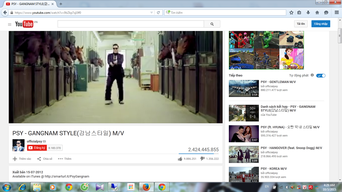342x192 pixels.
Task: Click the autoplay info icon
Action: (312, 75)
